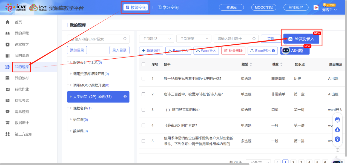Click the AI出题 robot button
Viewport: 347px width, 165px height.
coord(295,50)
